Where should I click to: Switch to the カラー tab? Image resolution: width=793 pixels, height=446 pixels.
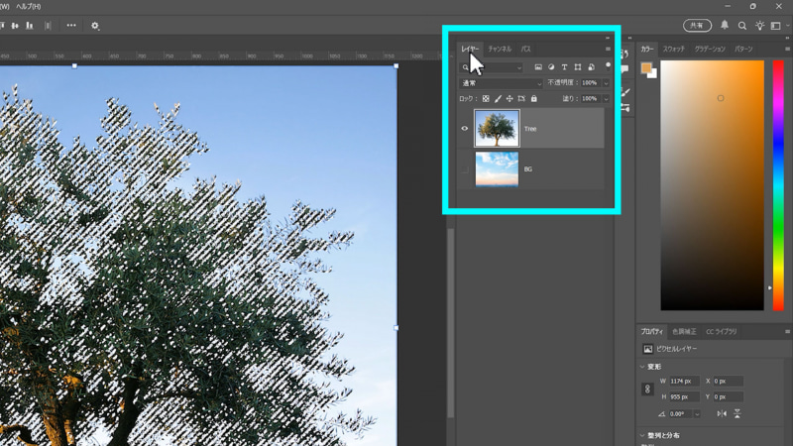tap(647, 49)
